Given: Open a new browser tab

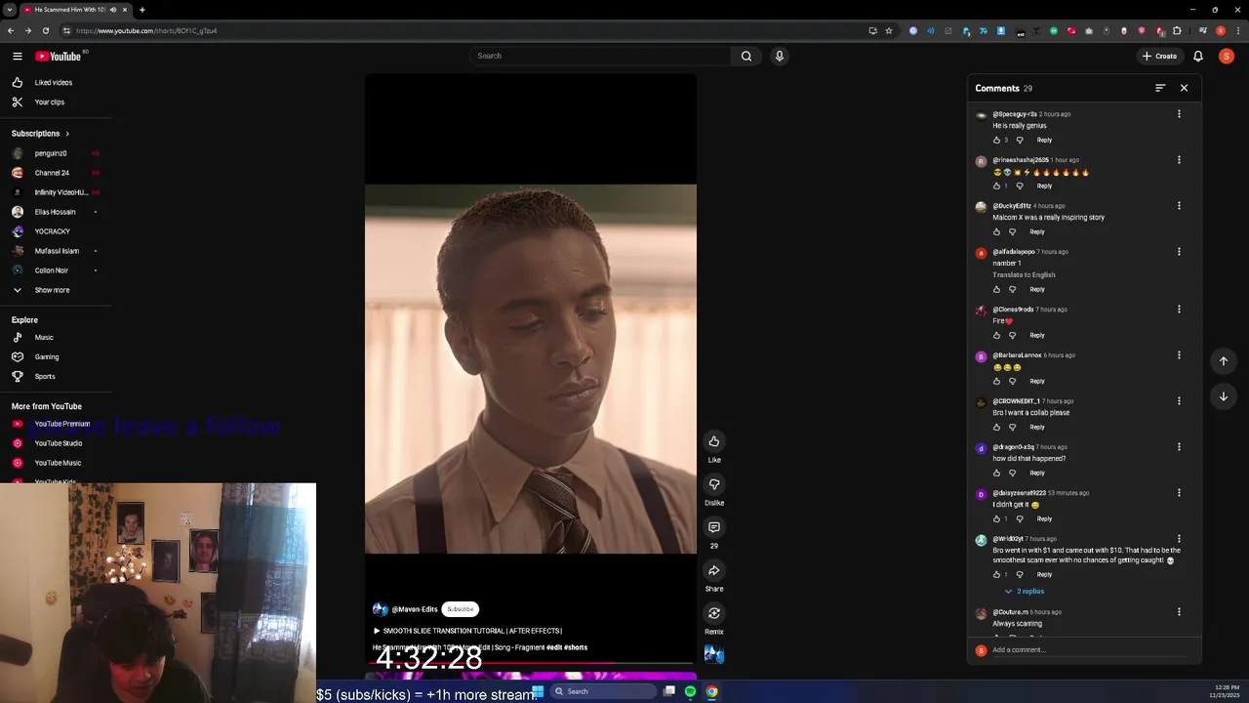Looking at the screenshot, I should tap(142, 10).
